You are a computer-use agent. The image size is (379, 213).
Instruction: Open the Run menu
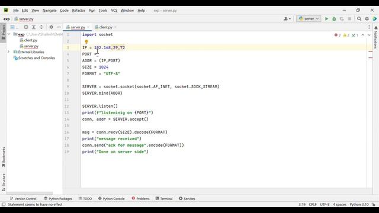tap(92, 11)
